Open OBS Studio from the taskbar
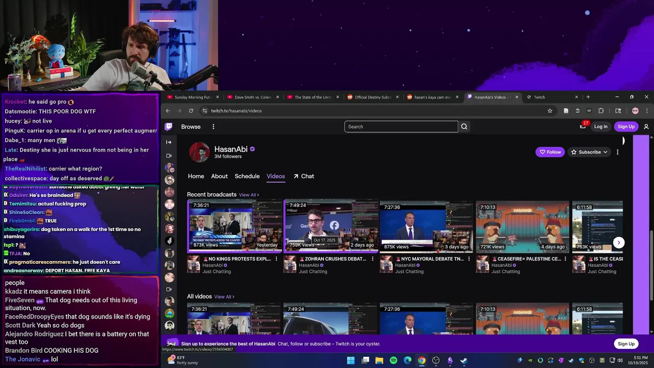This screenshot has width=654, height=368. (436, 360)
